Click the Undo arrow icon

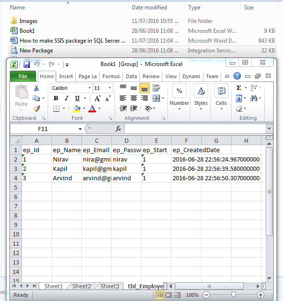pyautogui.click(x=37, y=64)
